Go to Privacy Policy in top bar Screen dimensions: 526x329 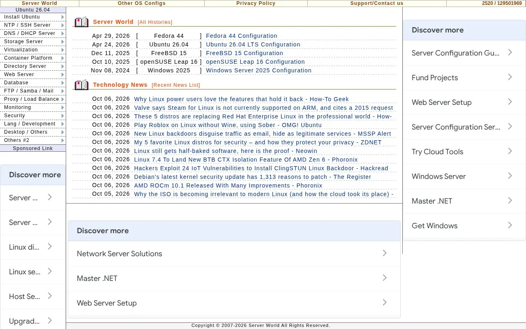(256, 3)
